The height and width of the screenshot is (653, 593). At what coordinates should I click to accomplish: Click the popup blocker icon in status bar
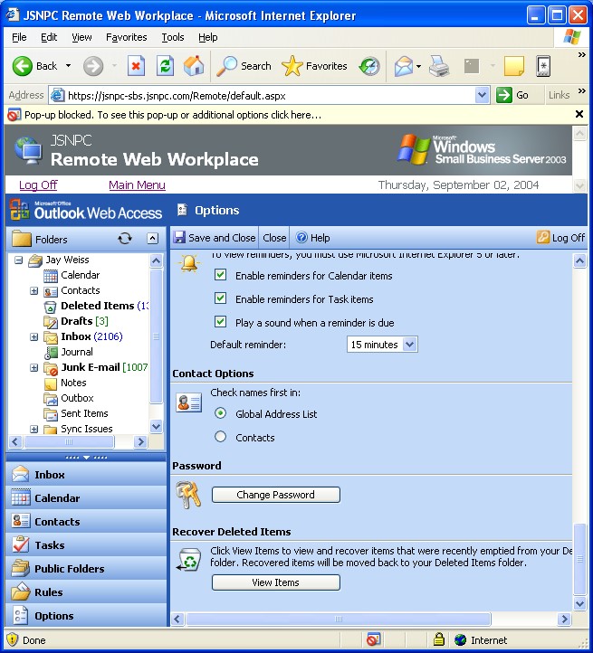[x=373, y=639]
